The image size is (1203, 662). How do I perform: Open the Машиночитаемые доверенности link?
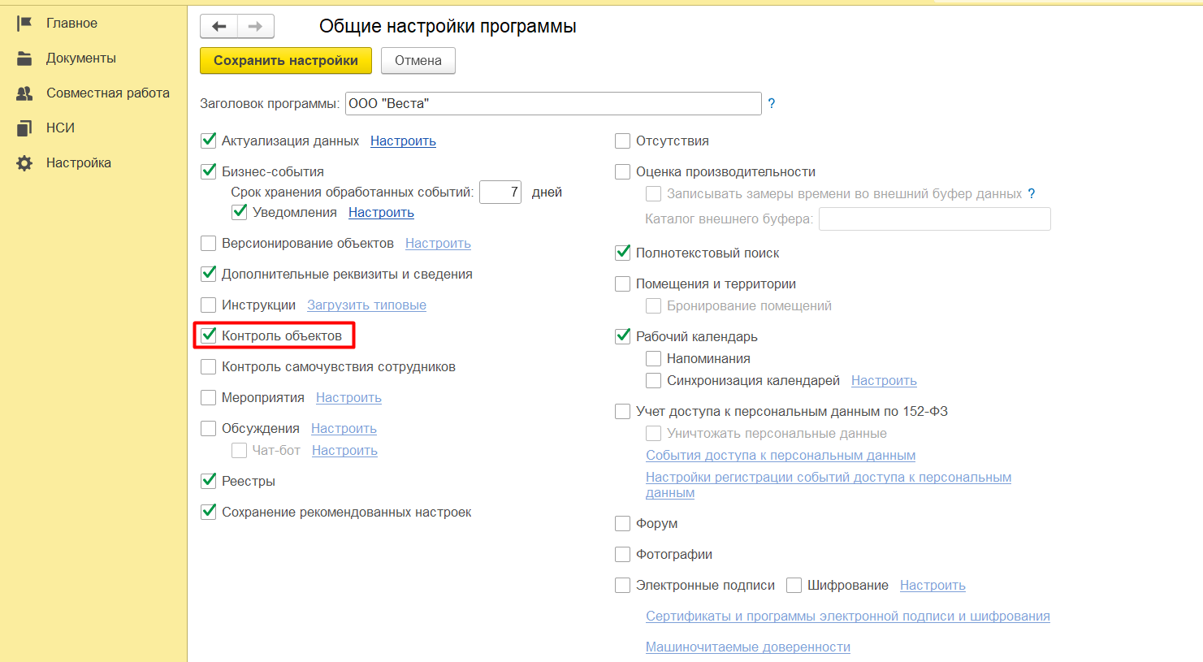[x=747, y=647]
